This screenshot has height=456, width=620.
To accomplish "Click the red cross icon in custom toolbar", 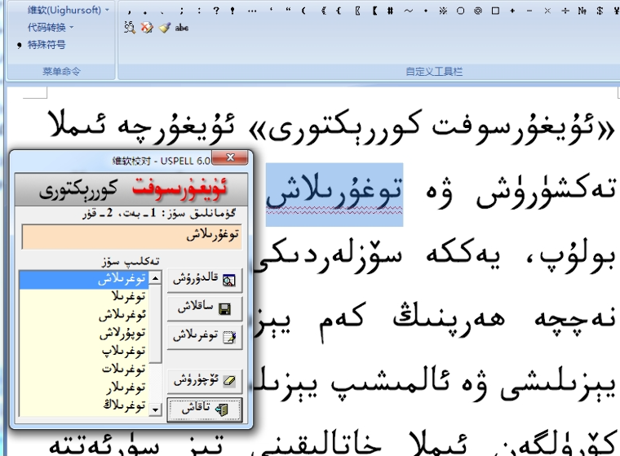I will [147, 28].
